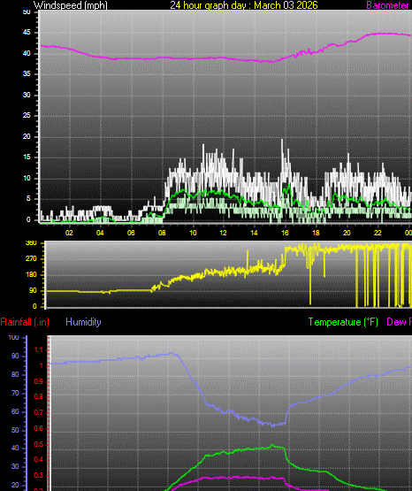Click the '25' windspeed axis value
This screenshot has width=412, height=491.
point(27,116)
